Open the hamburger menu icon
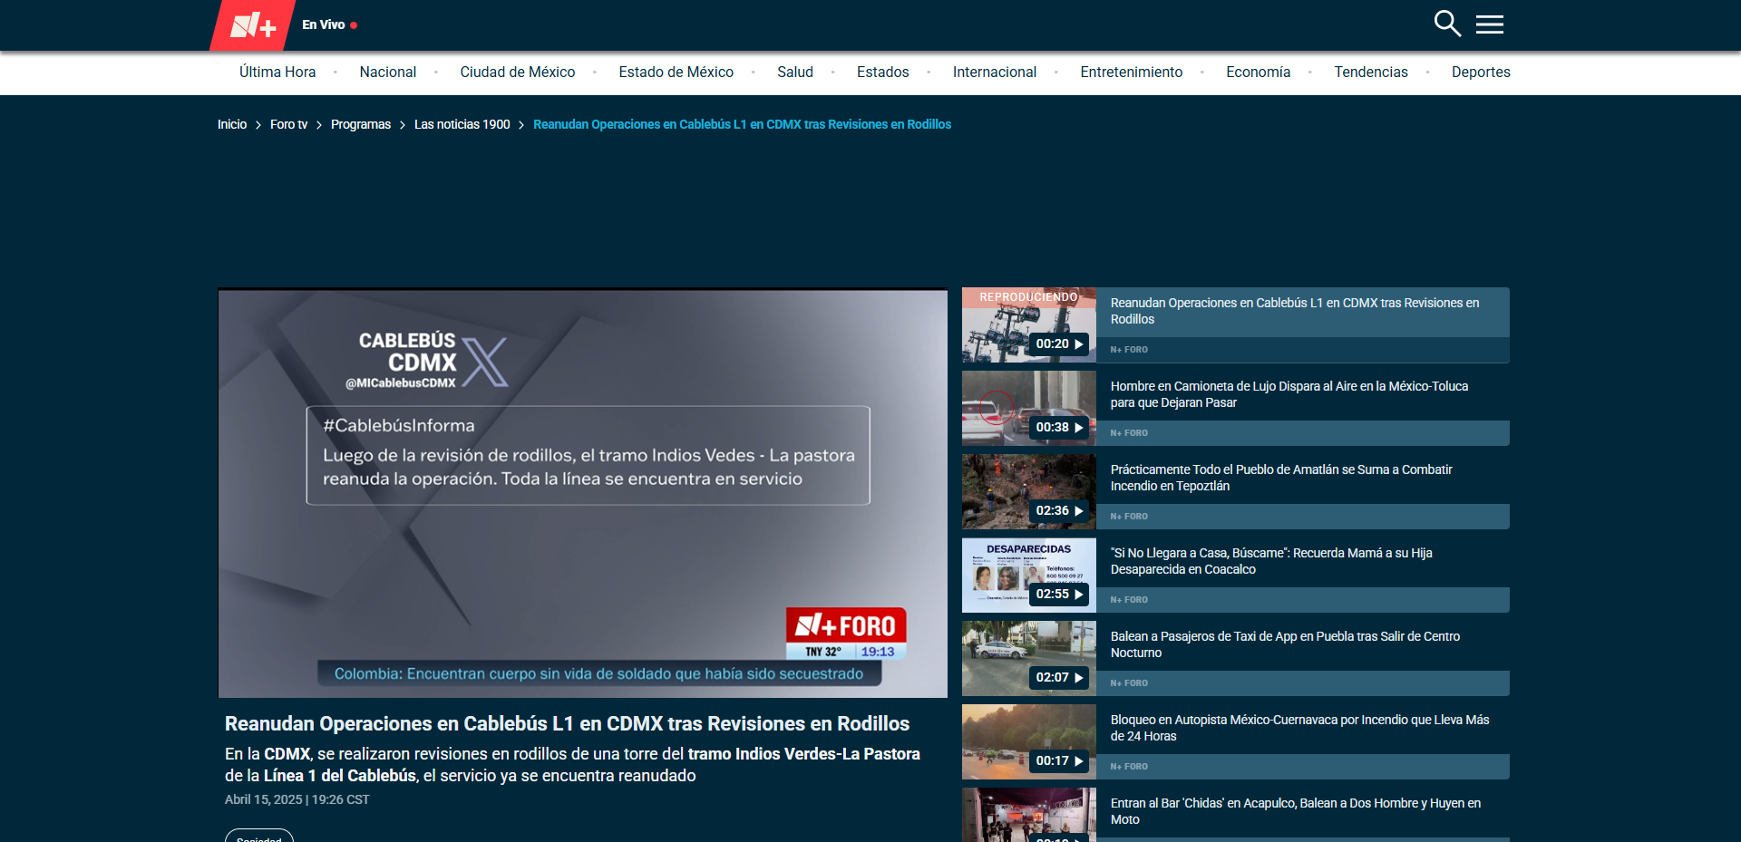This screenshot has height=842, width=1741. pyautogui.click(x=1490, y=24)
